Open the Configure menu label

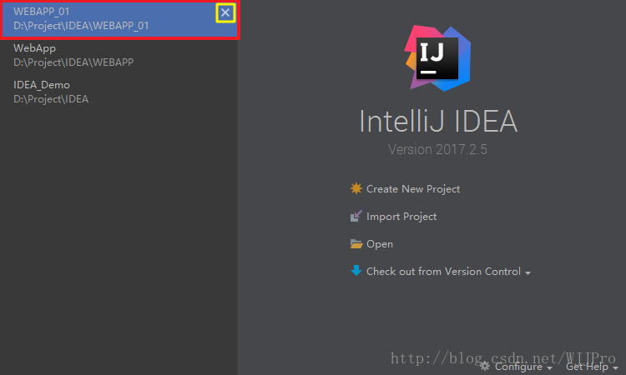pyautogui.click(x=518, y=367)
